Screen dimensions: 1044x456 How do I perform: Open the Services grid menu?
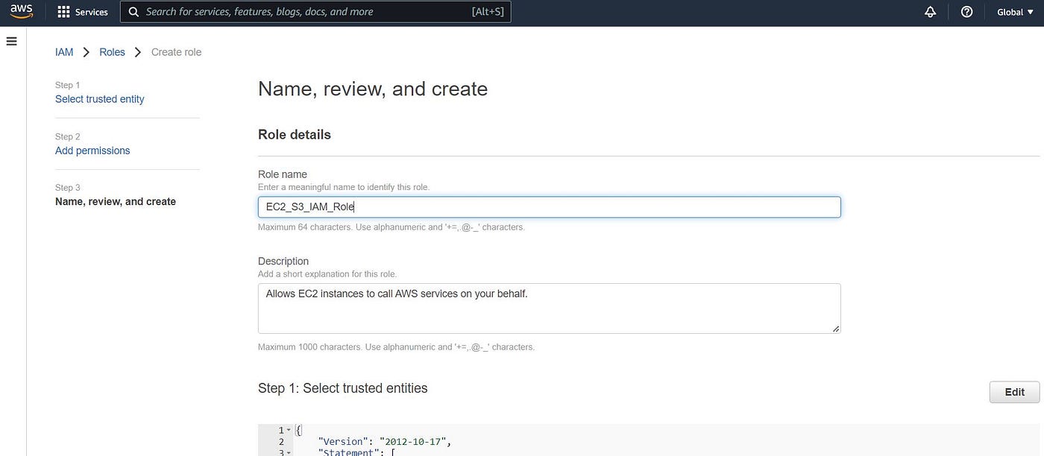pos(83,12)
